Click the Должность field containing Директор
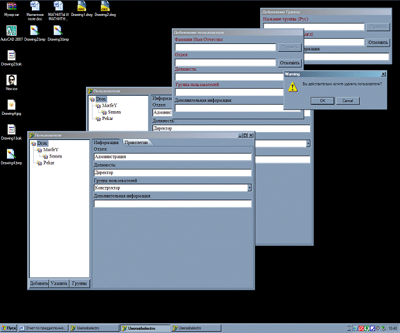The height and width of the screenshot is (333, 400). [x=172, y=172]
